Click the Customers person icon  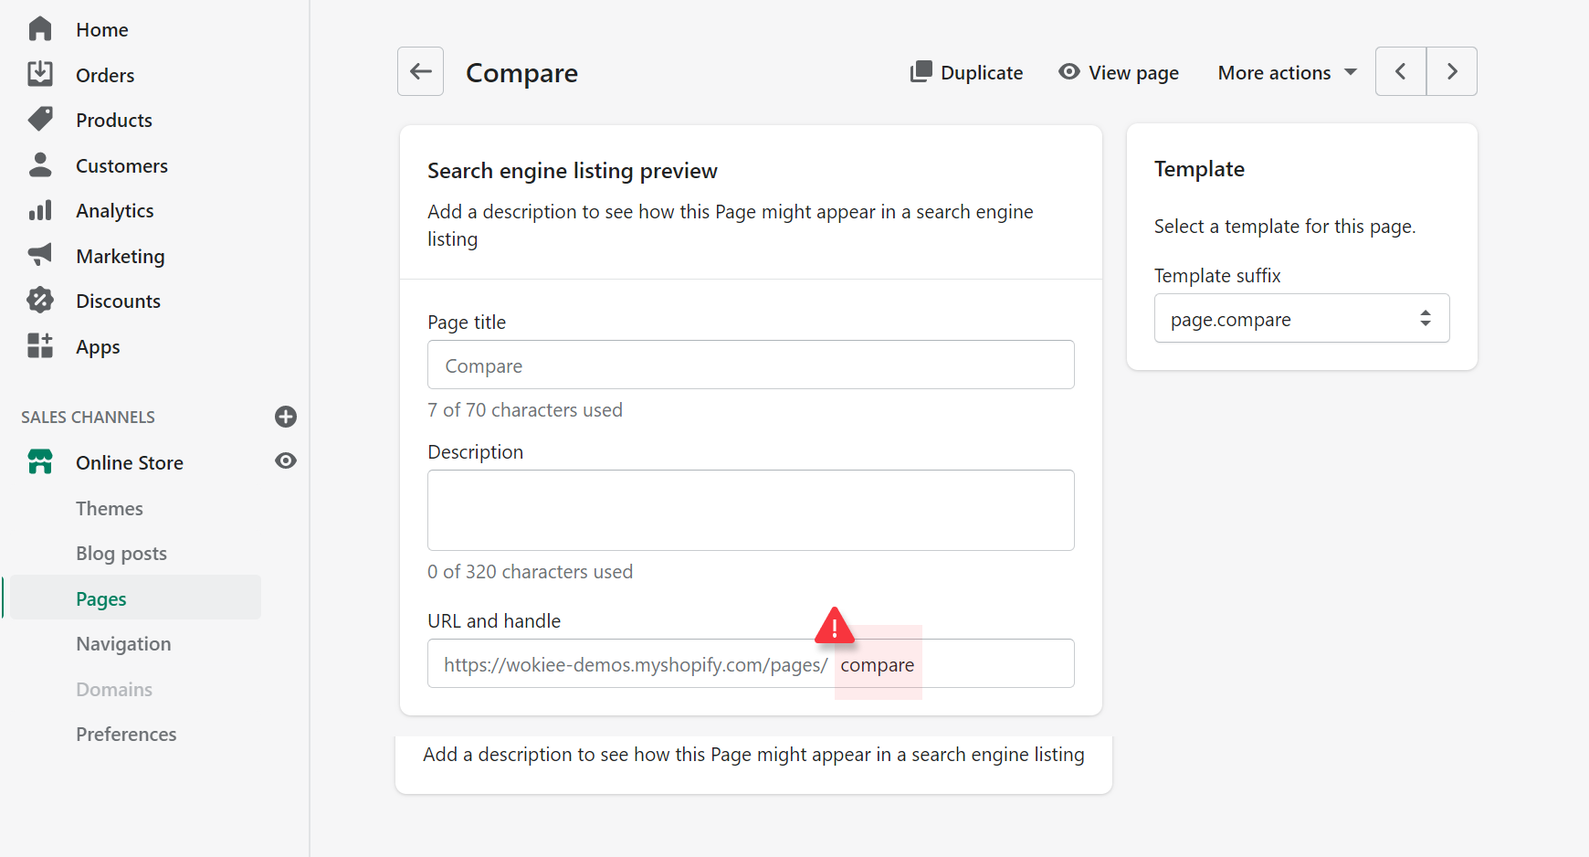pos(40,164)
